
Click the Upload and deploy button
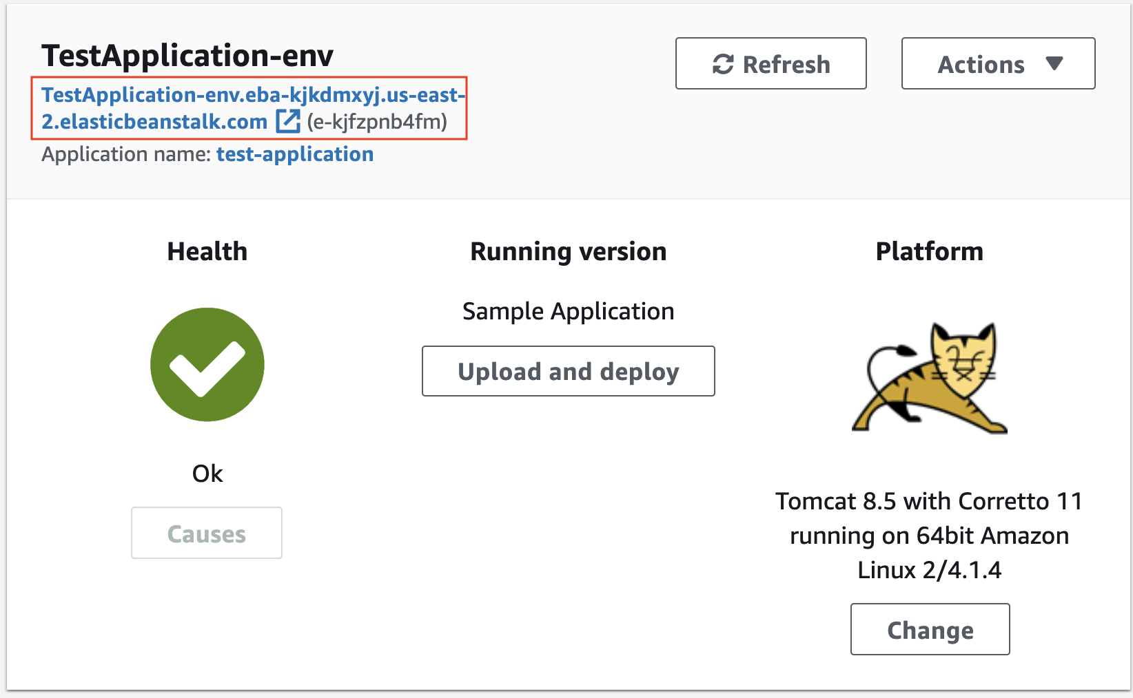tap(569, 371)
